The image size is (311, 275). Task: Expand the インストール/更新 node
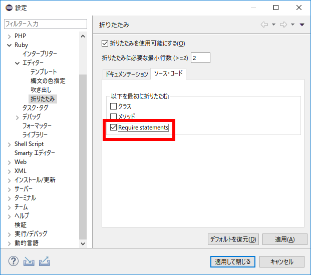(9, 180)
